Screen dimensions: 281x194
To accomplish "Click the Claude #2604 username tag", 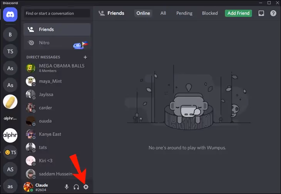I will coord(42,187).
